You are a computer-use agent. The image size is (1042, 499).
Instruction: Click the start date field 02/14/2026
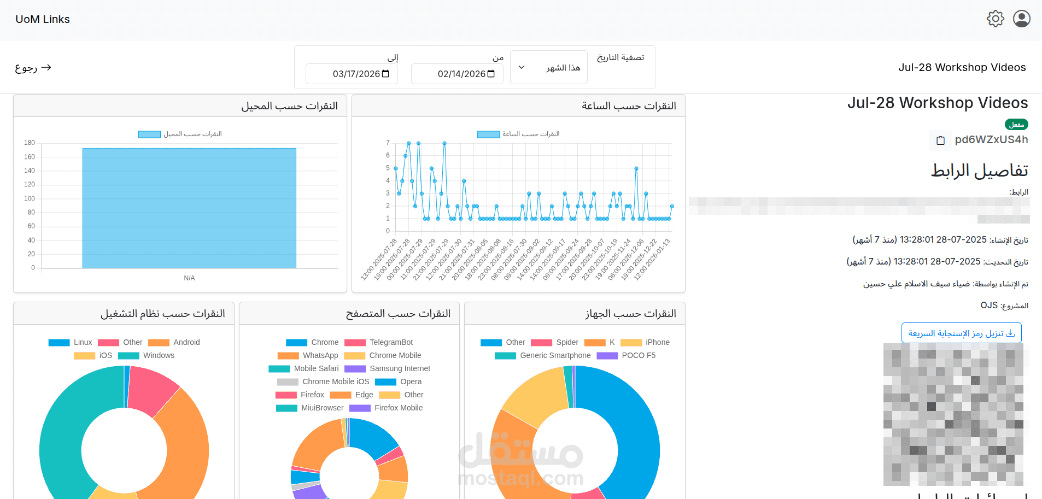457,74
